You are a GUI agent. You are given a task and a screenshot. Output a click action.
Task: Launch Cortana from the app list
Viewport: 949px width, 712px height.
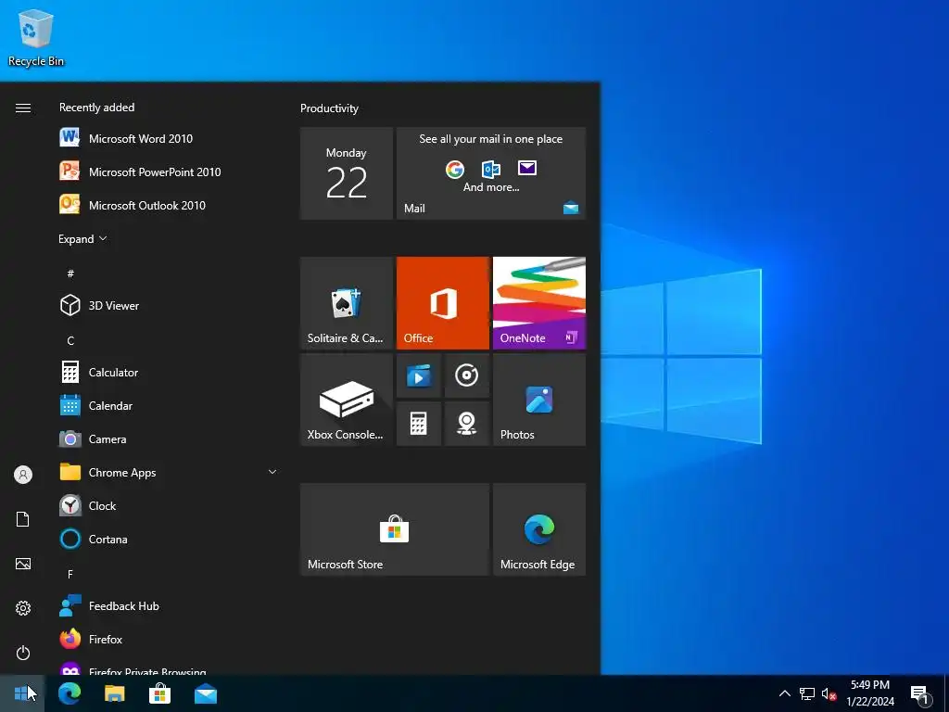(170, 539)
